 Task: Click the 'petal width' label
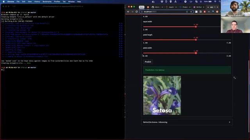(x=147, y=48)
